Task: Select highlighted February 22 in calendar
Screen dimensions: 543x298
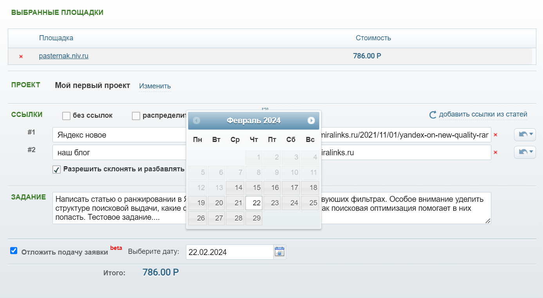Action: (254, 203)
